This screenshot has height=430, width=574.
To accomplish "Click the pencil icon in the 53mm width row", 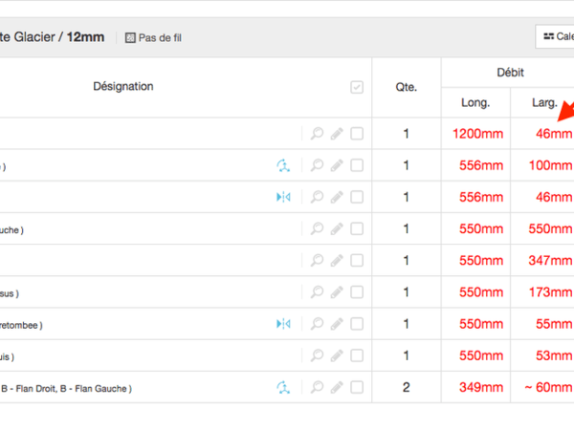I will [x=337, y=355].
